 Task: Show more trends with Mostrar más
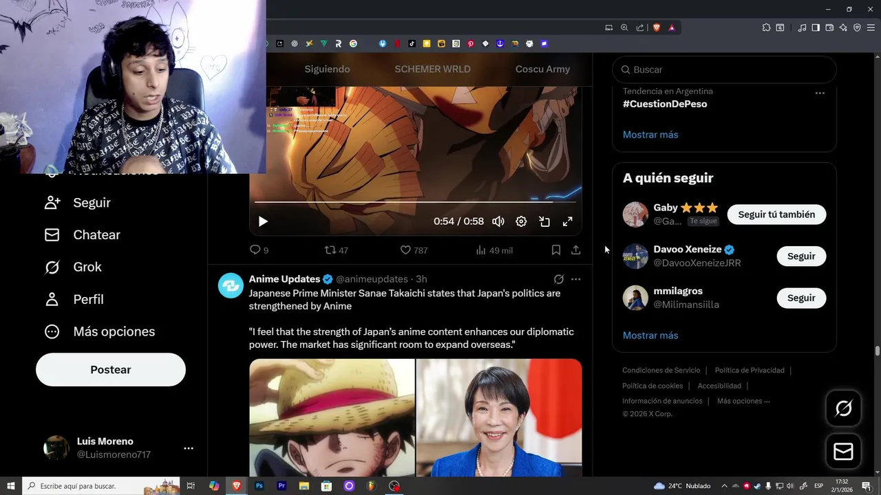coord(650,135)
